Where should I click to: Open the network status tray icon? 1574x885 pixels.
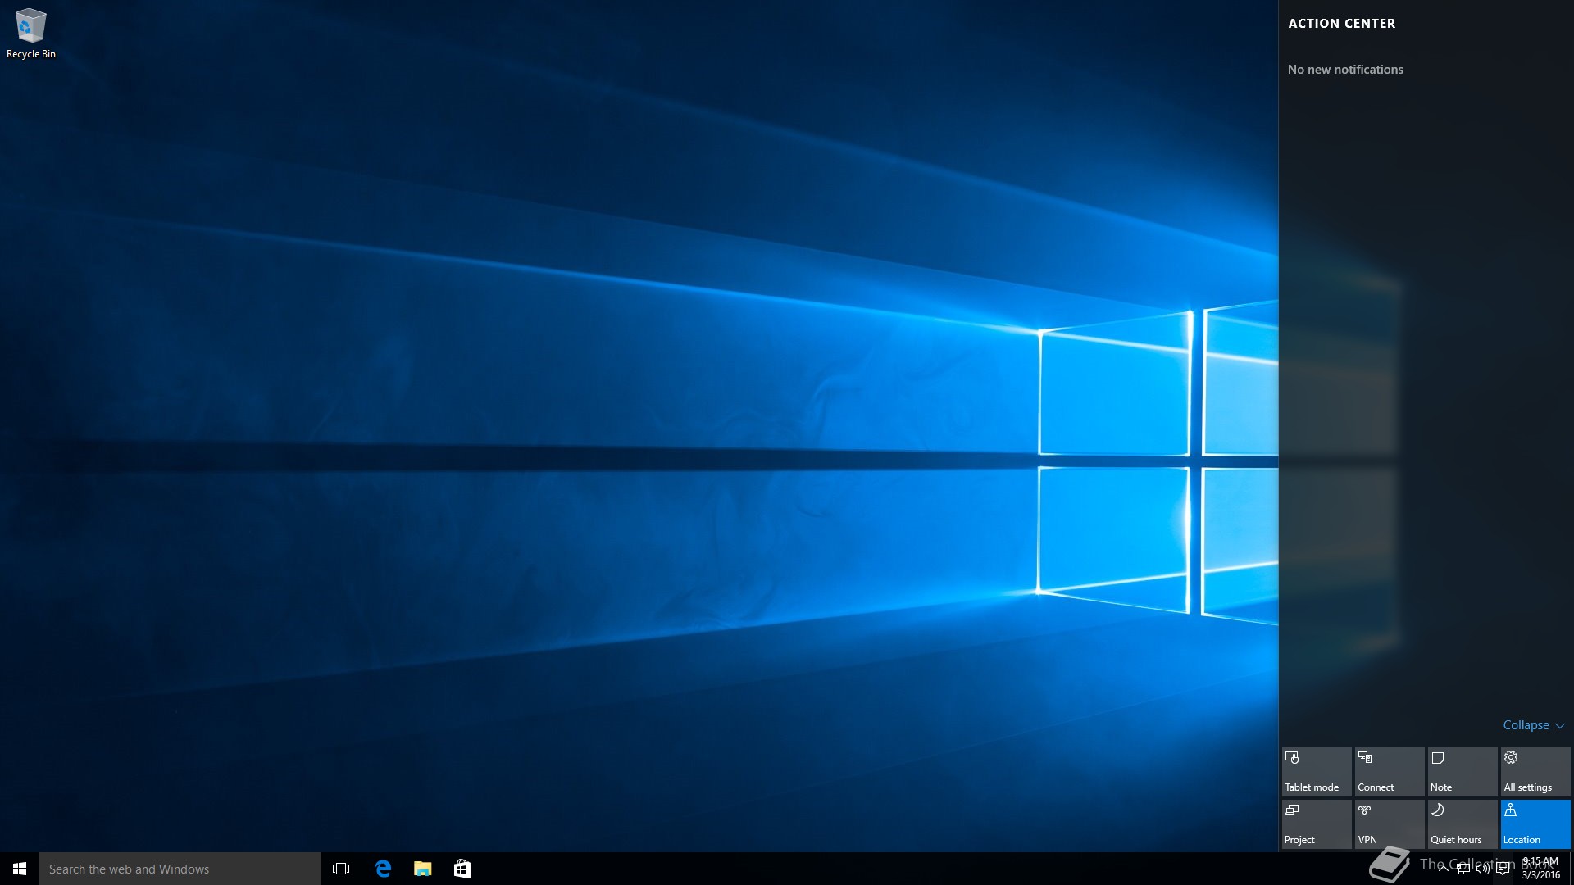(x=1463, y=869)
